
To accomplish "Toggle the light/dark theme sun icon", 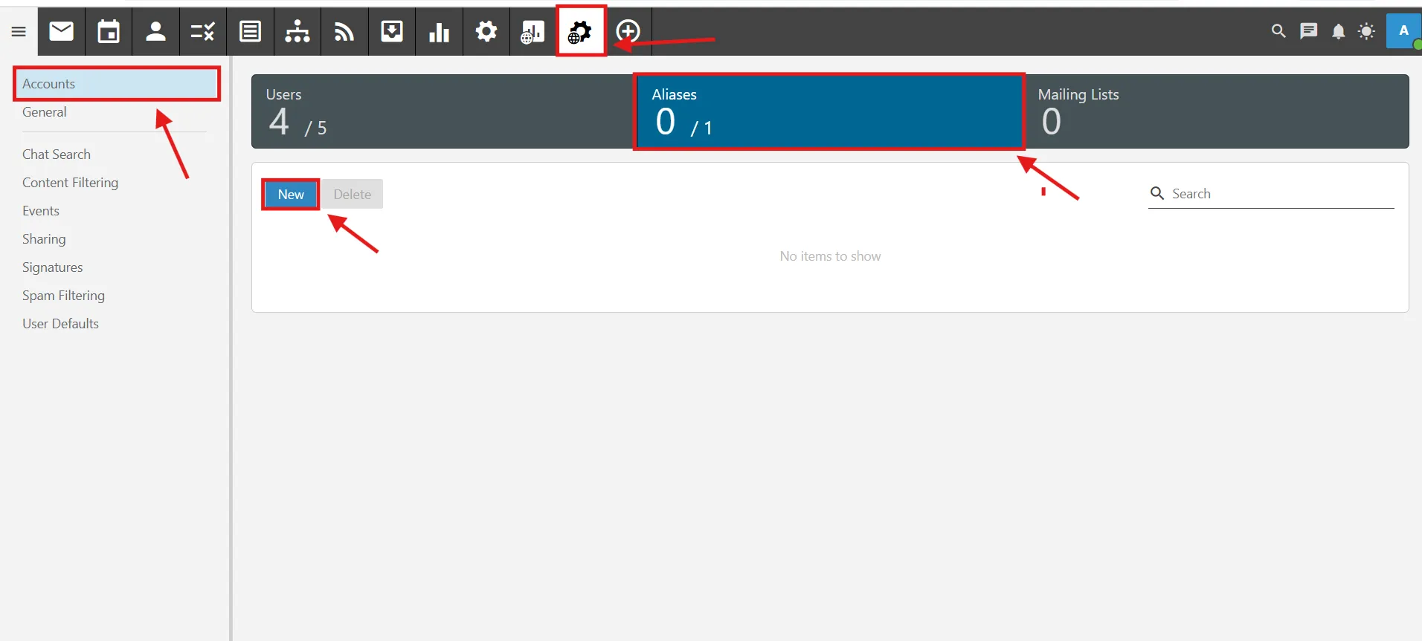I will [1366, 31].
